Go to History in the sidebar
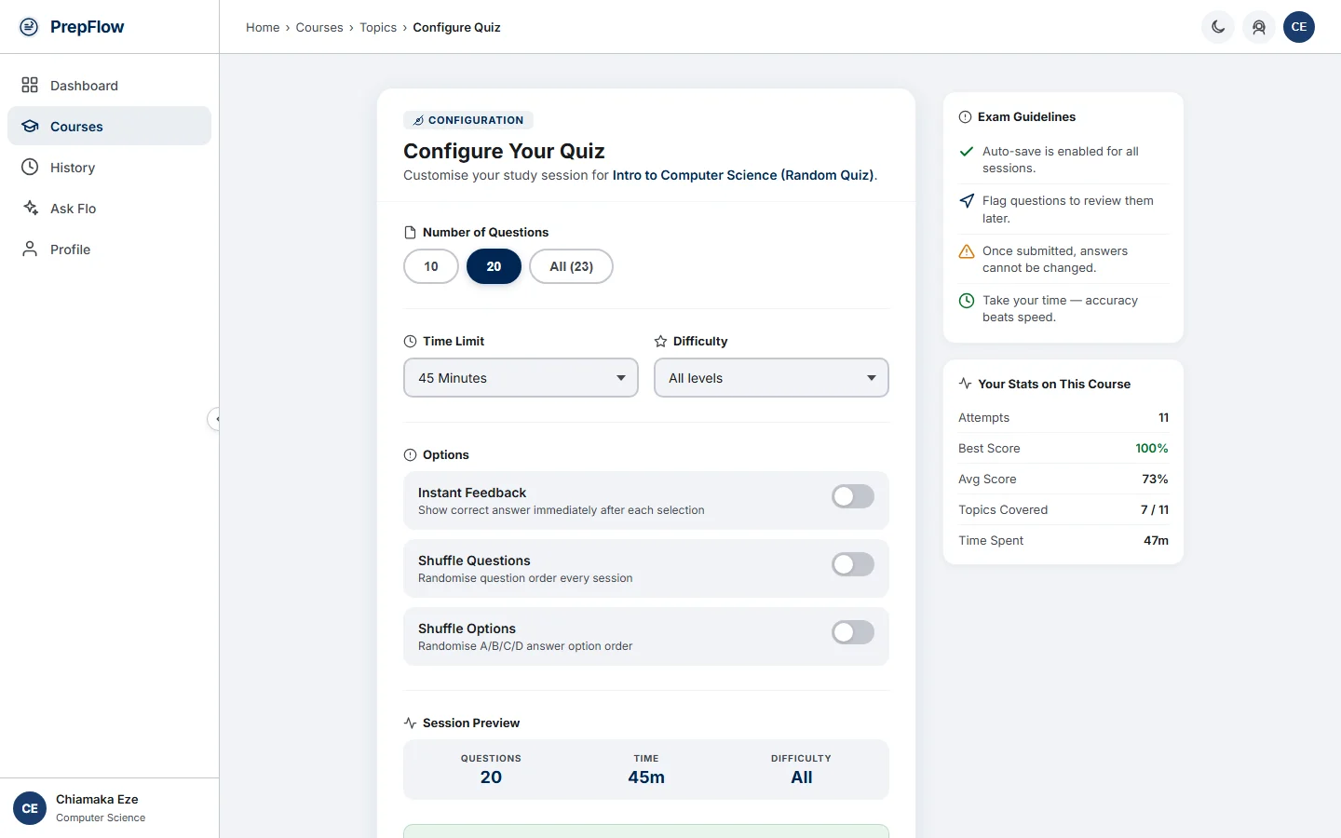The height and width of the screenshot is (838, 1341). pos(109,168)
